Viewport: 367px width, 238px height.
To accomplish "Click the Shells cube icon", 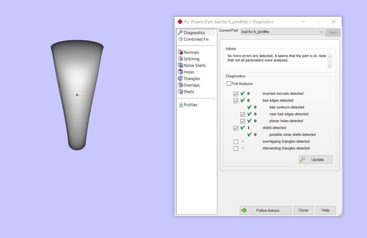I will tap(180, 91).
